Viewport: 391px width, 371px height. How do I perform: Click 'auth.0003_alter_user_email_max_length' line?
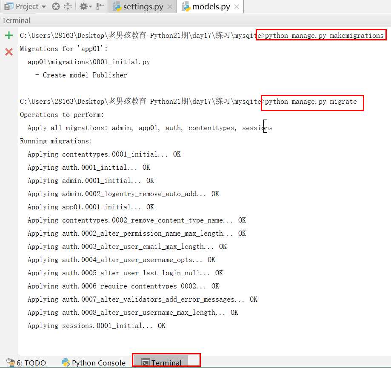(127, 247)
